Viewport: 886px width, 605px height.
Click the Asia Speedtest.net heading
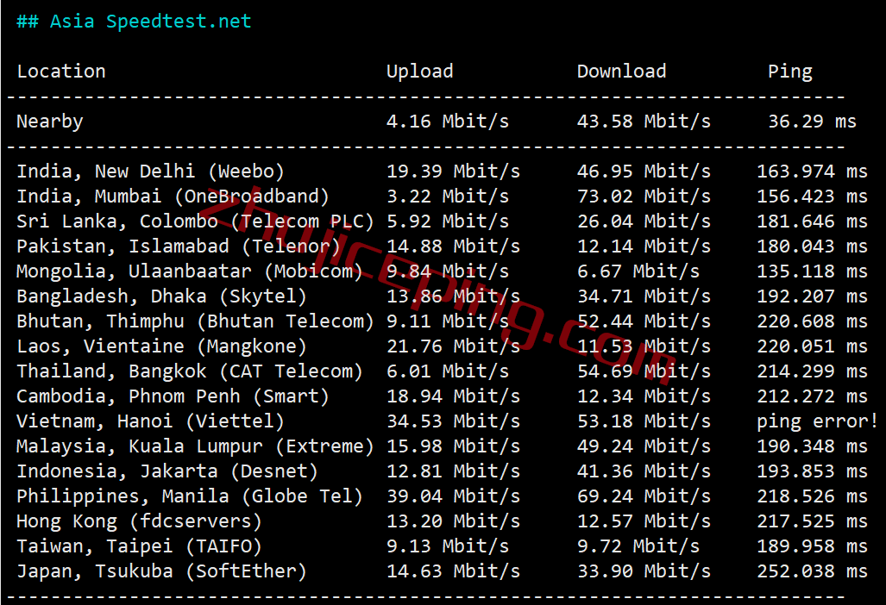[x=134, y=22]
